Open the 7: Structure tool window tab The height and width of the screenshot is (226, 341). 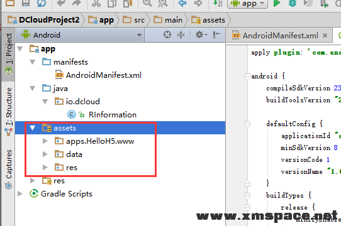pyautogui.click(x=9, y=111)
